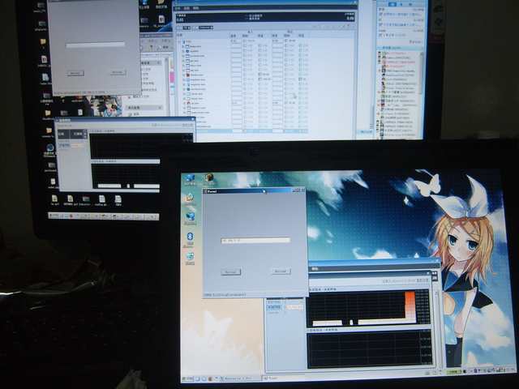Close the upper monitor's graph window
Viewport: 519px width, 389px height.
(x=193, y=119)
